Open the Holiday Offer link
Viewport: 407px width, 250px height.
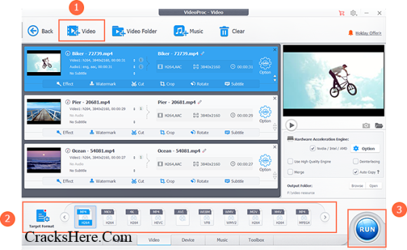coord(368,33)
